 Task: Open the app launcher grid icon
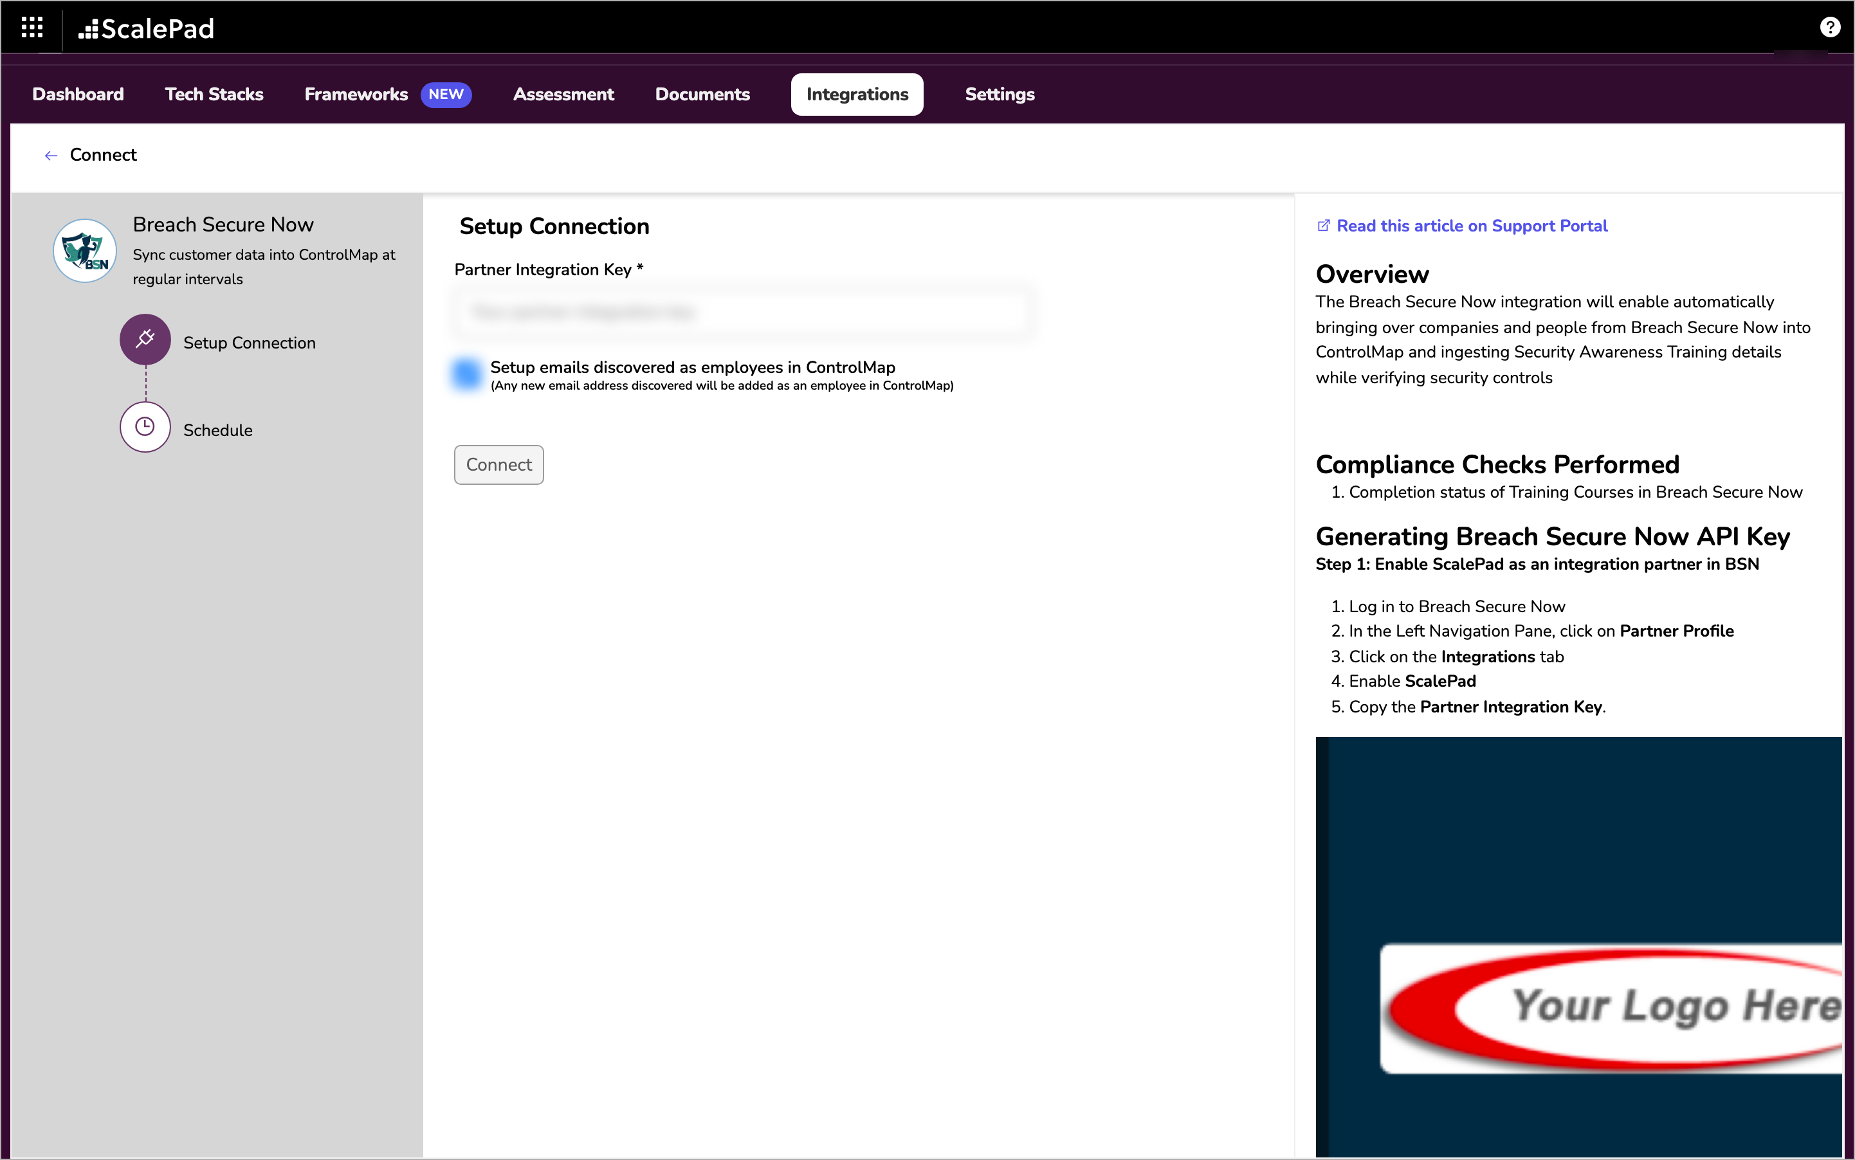click(32, 28)
